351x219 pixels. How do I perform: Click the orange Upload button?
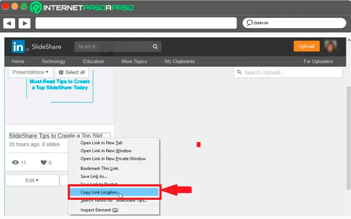pyautogui.click(x=306, y=46)
